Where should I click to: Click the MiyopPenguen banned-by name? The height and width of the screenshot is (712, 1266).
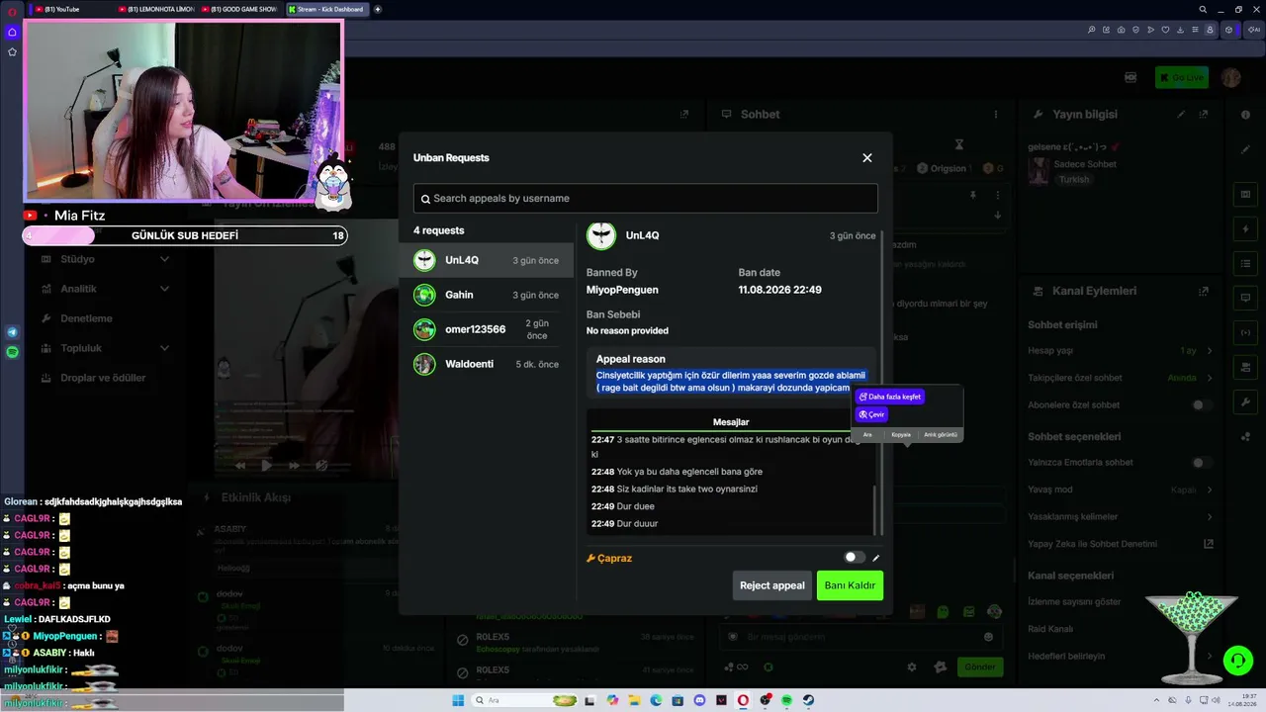tap(622, 290)
